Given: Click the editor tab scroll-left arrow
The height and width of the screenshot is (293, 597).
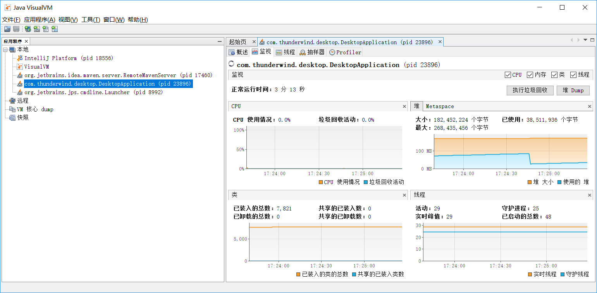Looking at the screenshot, I should point(571,40).
